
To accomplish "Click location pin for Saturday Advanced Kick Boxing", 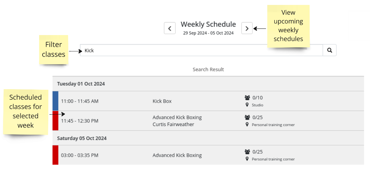I will pos(247,159).
